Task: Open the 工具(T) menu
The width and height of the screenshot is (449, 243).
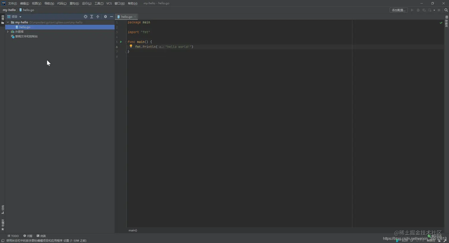Action: (x=99, y=4)
